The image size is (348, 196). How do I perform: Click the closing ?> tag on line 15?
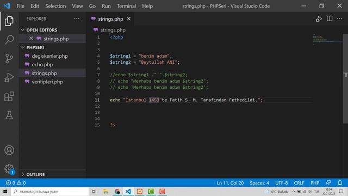point(113,125)
